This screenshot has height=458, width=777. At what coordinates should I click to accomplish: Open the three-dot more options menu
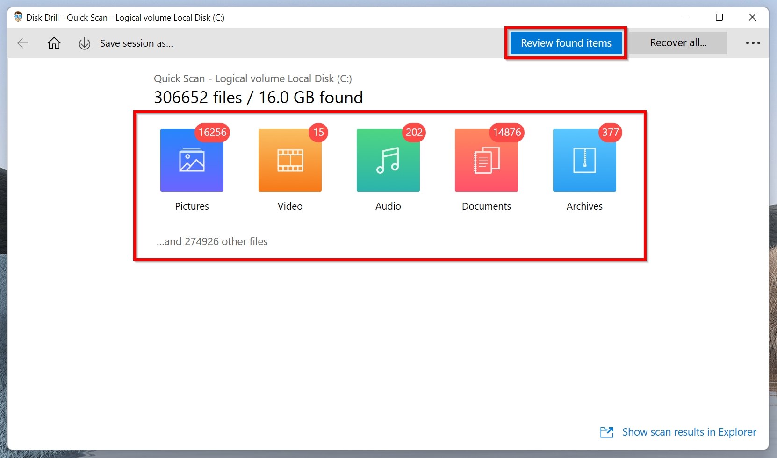coord(753,43)
